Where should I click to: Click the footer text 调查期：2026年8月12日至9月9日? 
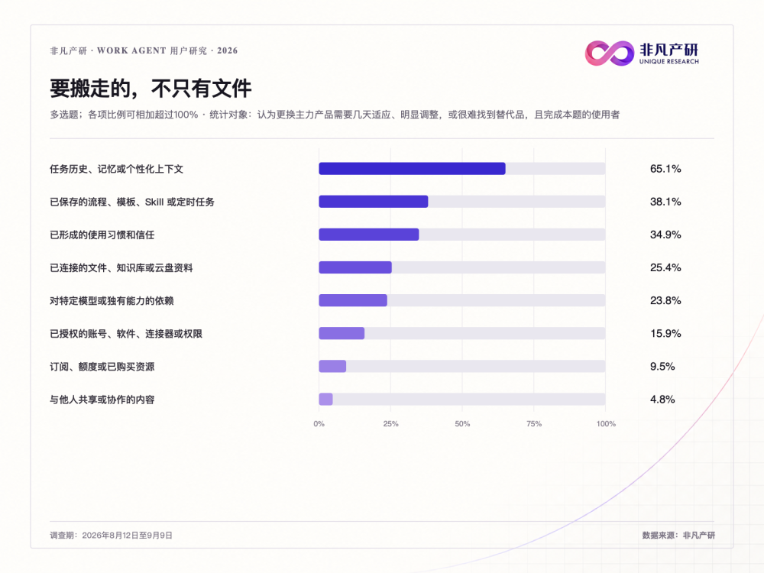[x=111, y=536]
